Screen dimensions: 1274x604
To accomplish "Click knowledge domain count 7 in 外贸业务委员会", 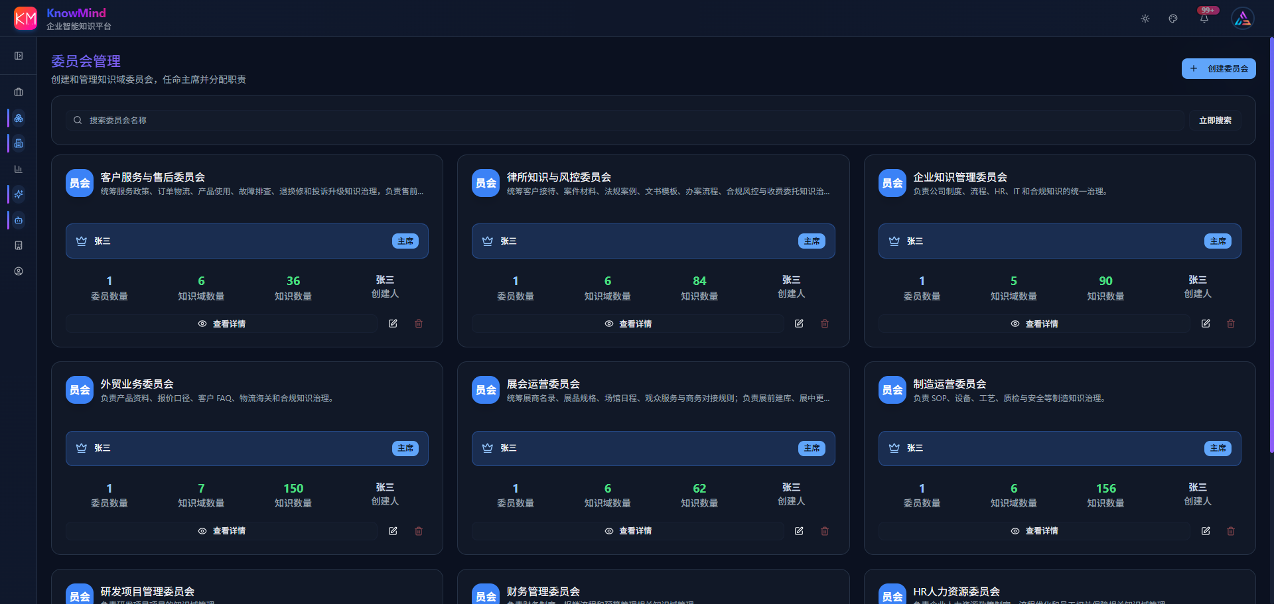I will coord(201,489).
